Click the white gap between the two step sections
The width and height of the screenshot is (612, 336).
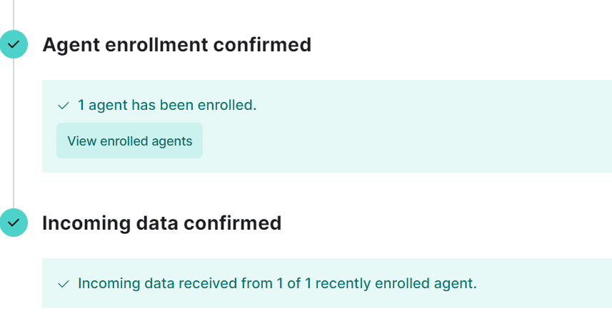pyautogui.click(x=312, y=190)
